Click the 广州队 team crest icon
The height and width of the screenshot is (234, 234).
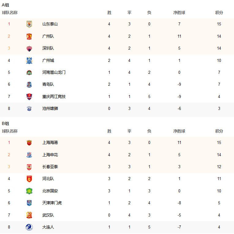29,36
